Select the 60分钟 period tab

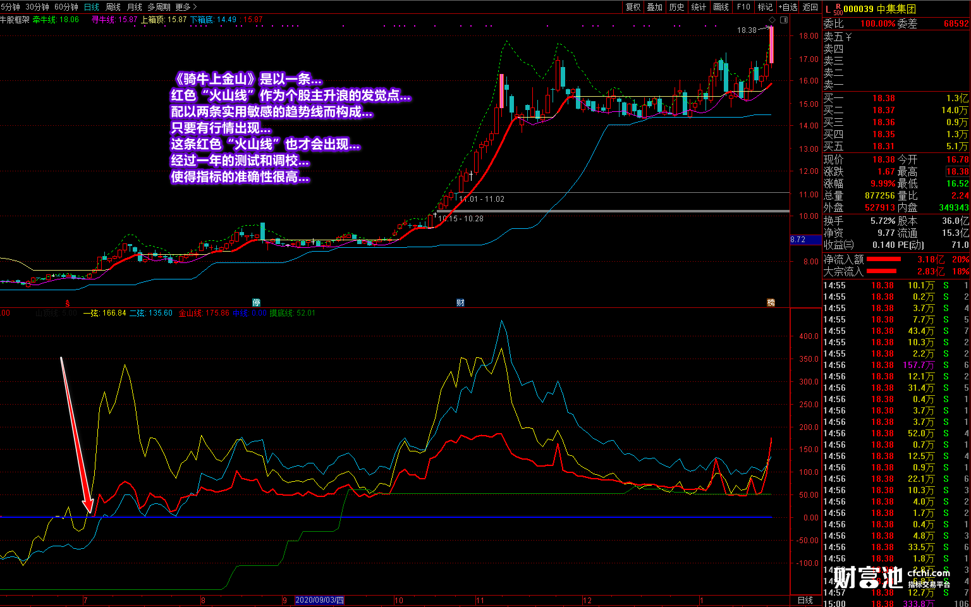click(66, 7)
